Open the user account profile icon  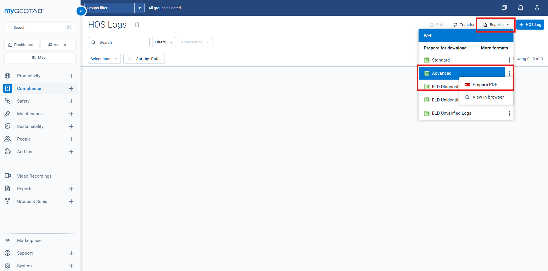(537, 8)
